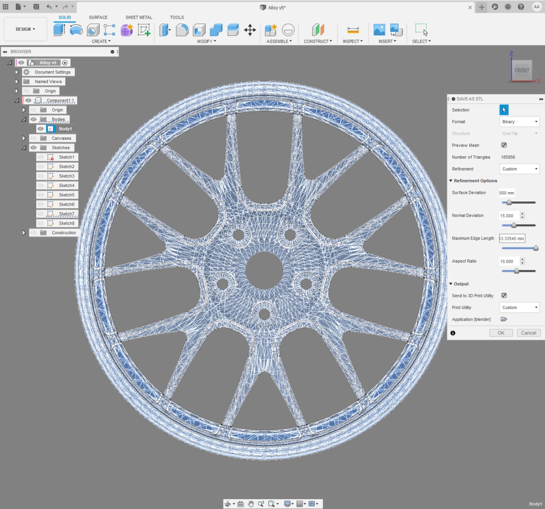Click the Aspect Ratio slider
Image resolution: width=545 pixels, height=509 pixels.
coord(516,271)
